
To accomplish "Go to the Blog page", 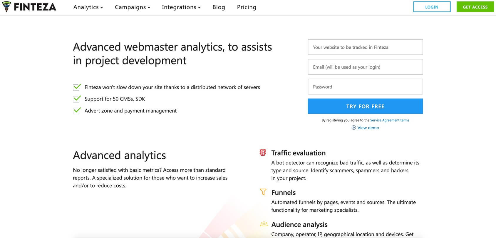I will tap(219, 7).
